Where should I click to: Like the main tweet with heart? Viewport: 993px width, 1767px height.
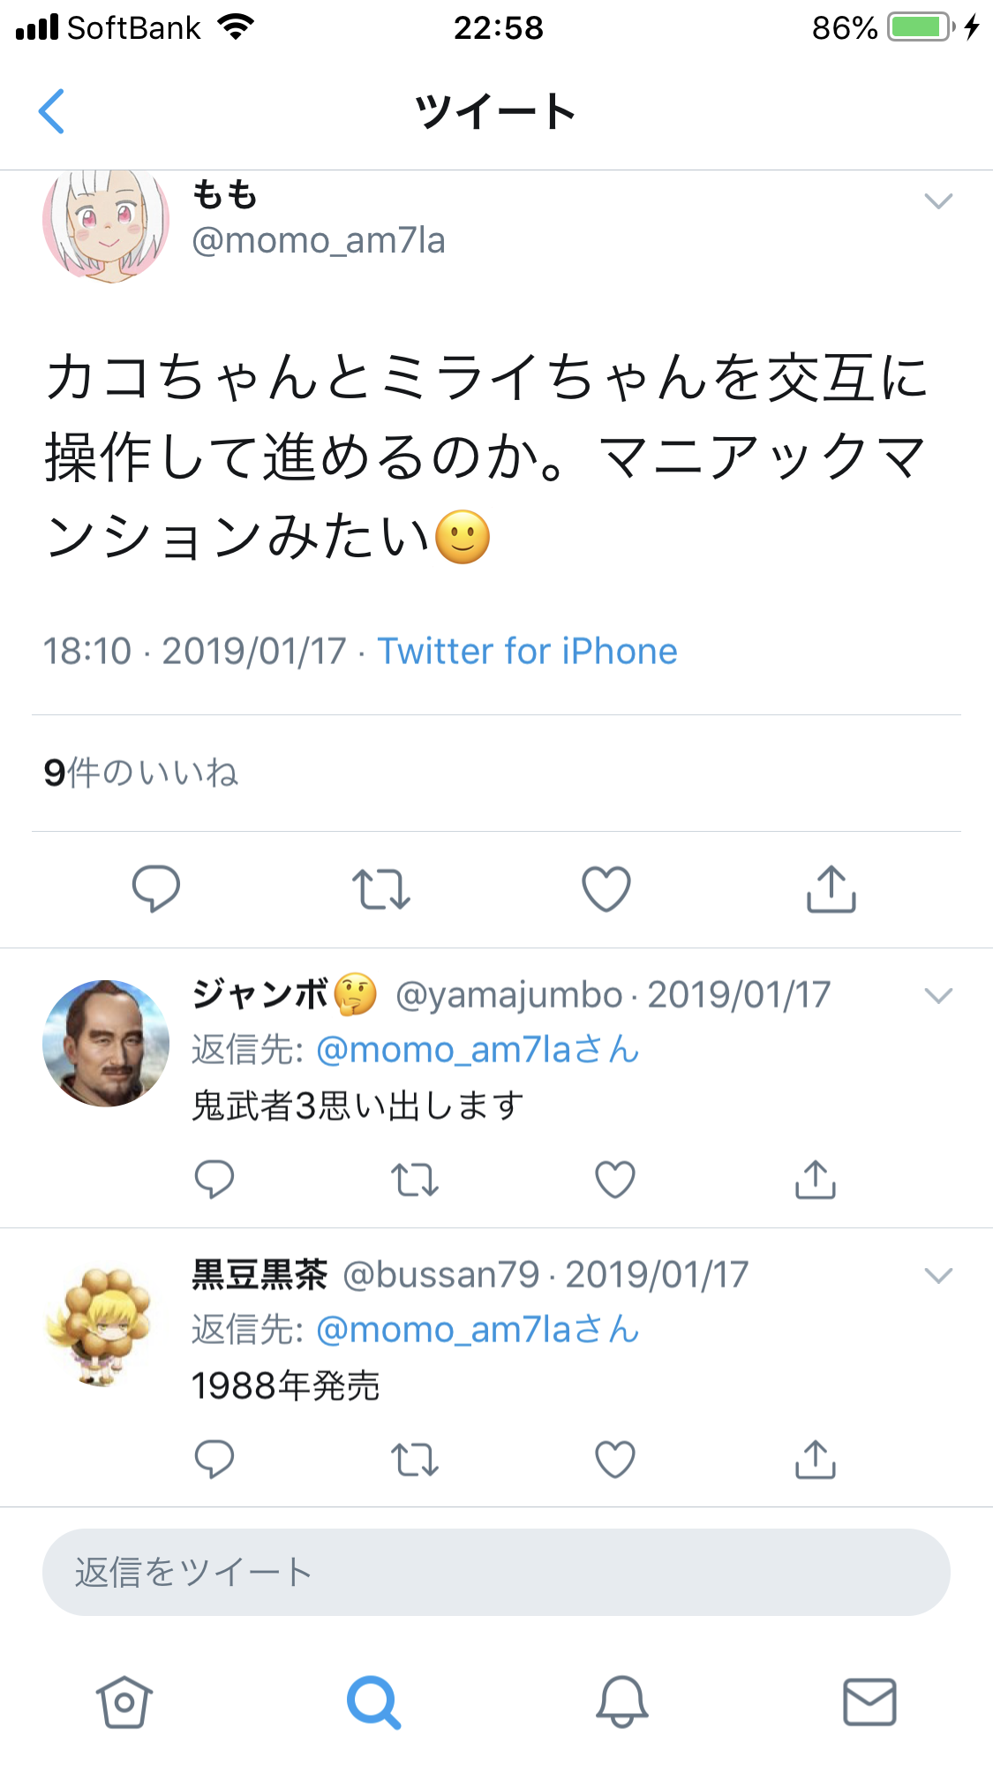tap(606, 888)
